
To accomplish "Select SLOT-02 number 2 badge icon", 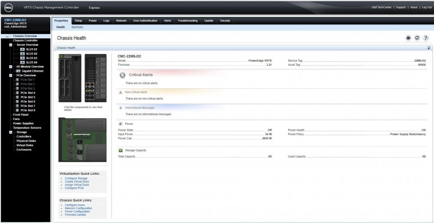I will (23, 54).
